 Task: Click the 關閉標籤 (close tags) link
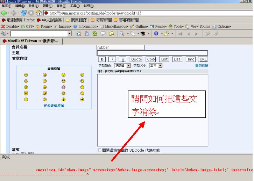click(202, 65)
